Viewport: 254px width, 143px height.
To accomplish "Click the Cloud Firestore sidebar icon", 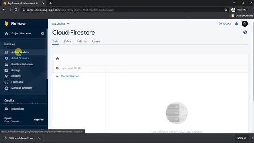I will pos(6,58).
